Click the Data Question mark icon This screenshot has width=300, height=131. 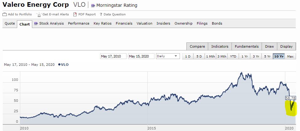(101, 14)
